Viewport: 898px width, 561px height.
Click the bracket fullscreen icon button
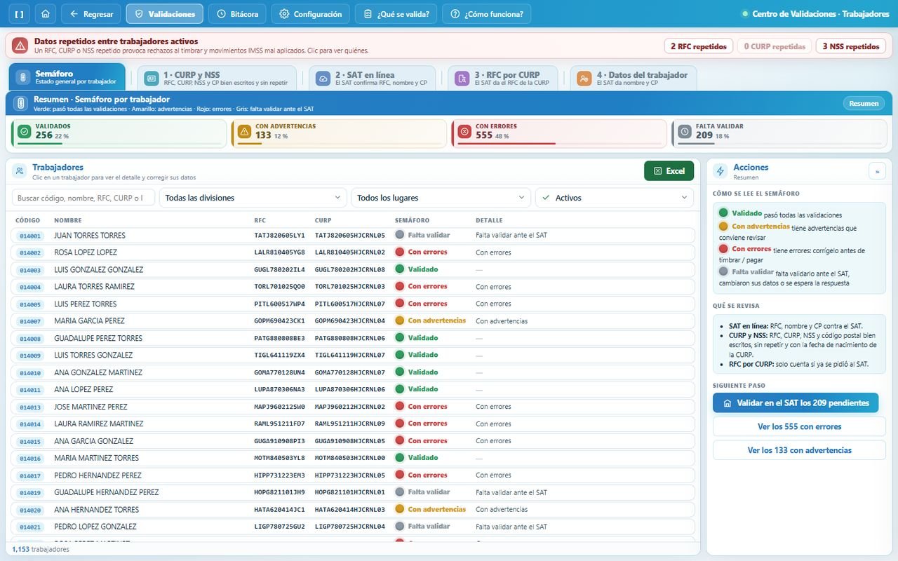pos(18,14)
